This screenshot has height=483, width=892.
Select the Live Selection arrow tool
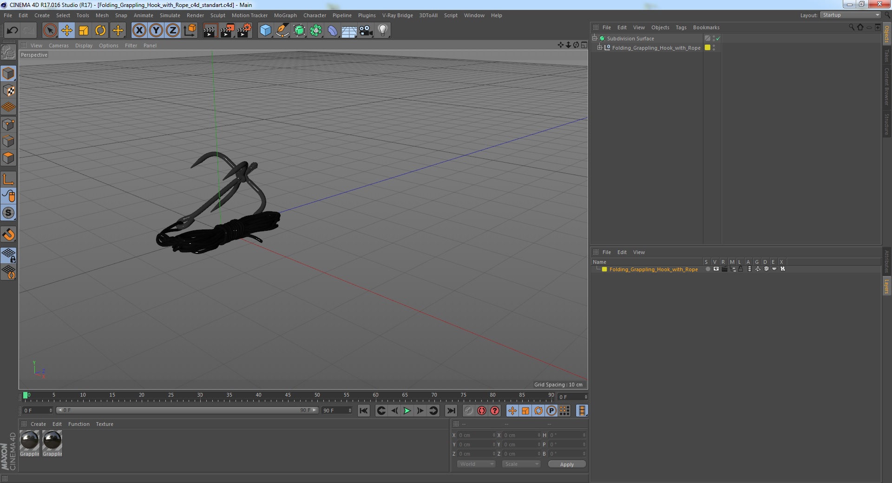tap(50, 31)
